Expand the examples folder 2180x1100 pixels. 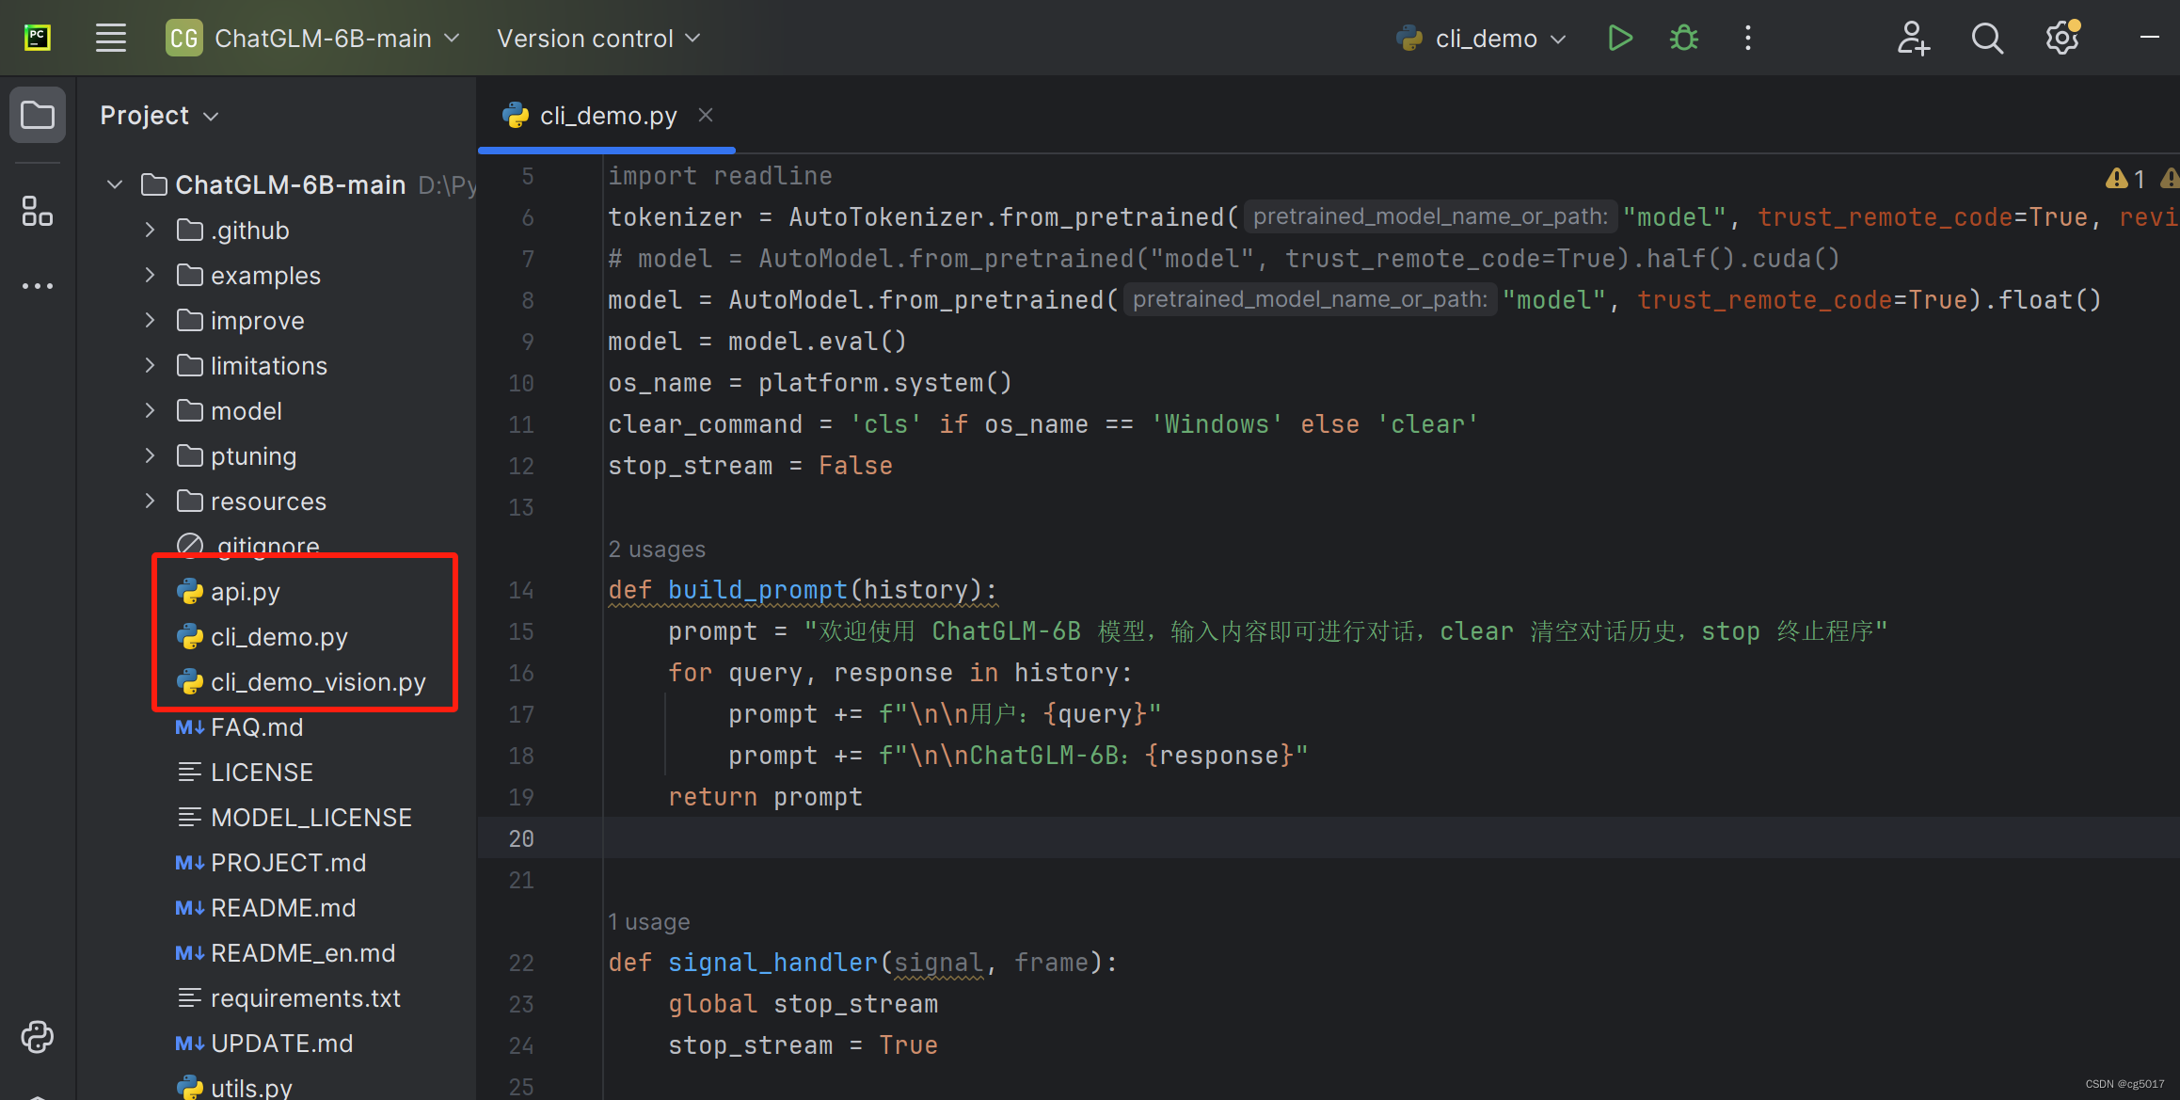point(150,275)
